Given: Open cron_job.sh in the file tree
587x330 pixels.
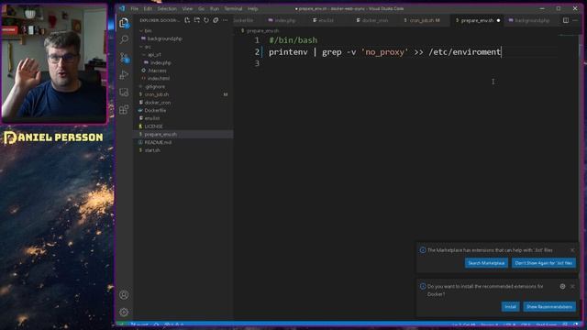Looking at the screenshot, I should click(x=157, y=94).
